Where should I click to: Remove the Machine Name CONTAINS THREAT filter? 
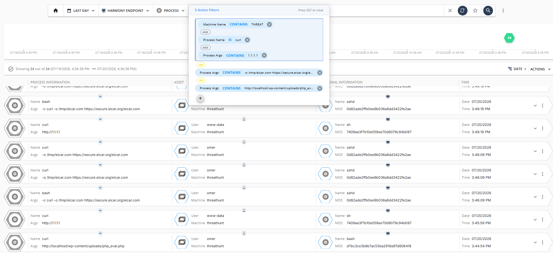coord(269,24)
